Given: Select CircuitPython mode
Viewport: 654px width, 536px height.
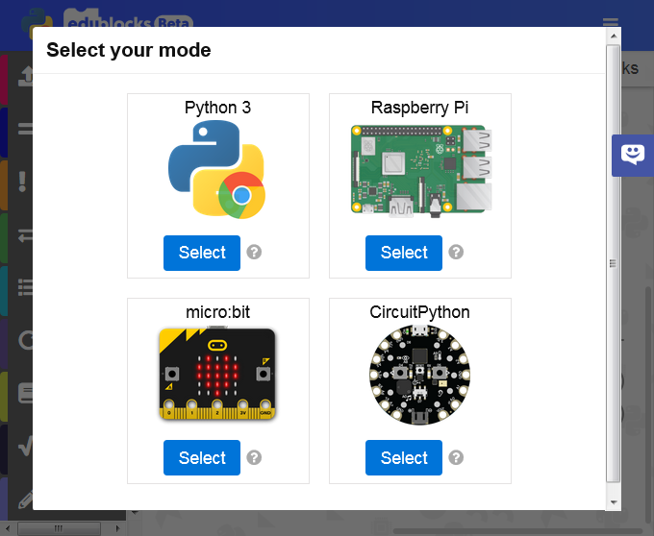Looking at the screenshot, I should pos(404,458).
